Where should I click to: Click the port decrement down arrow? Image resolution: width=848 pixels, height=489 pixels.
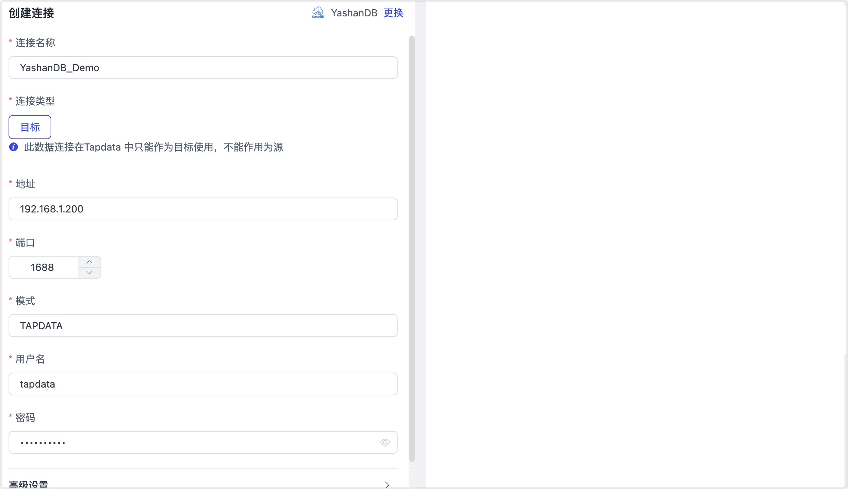click(89, 273)
